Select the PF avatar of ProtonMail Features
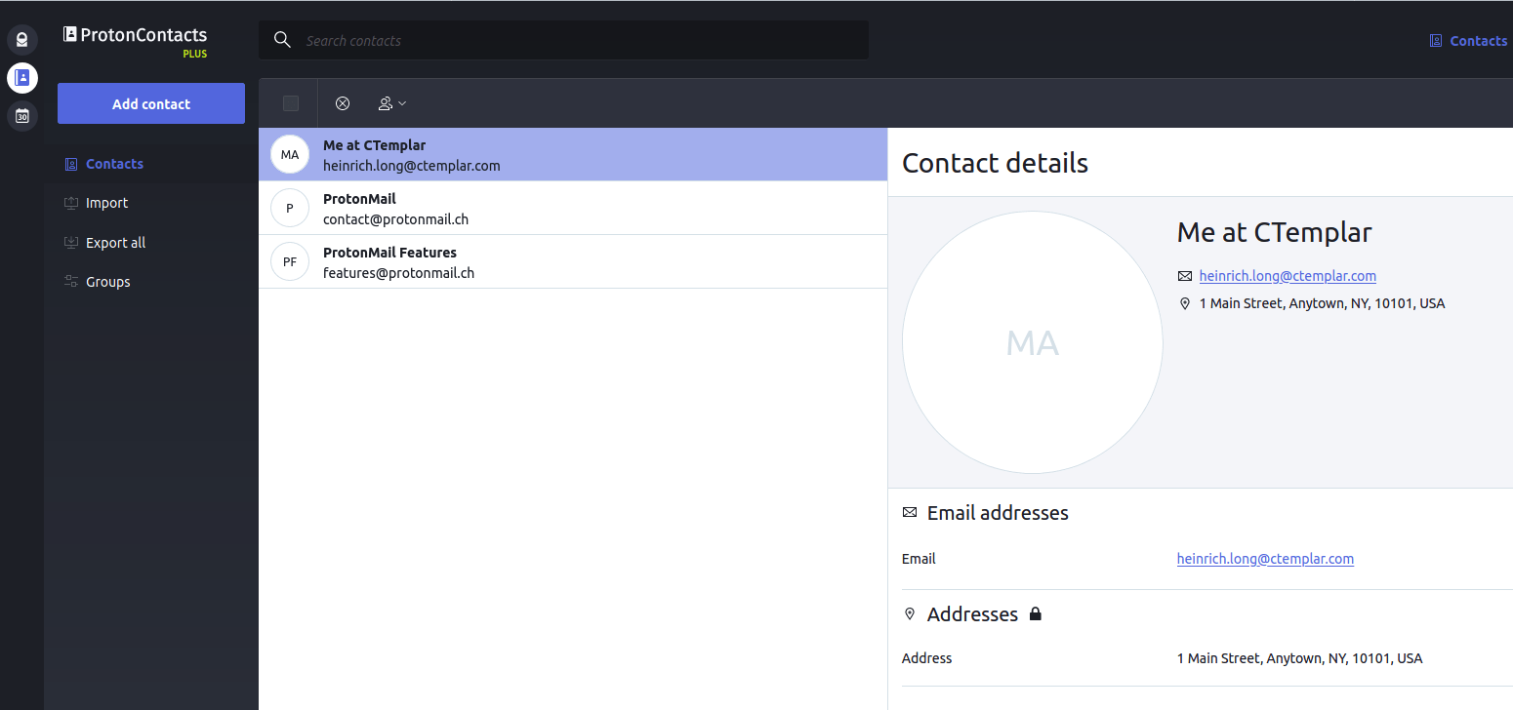 [290, 261]
